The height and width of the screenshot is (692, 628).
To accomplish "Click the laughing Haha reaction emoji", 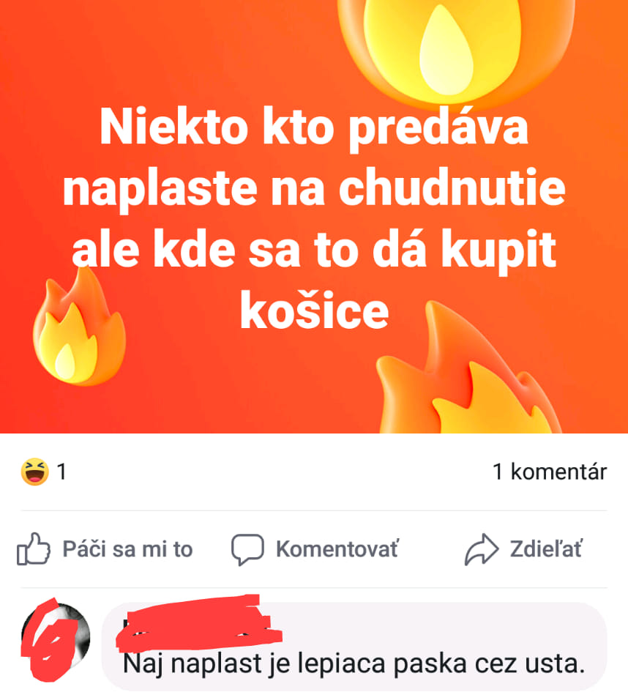I will (35, 472).
